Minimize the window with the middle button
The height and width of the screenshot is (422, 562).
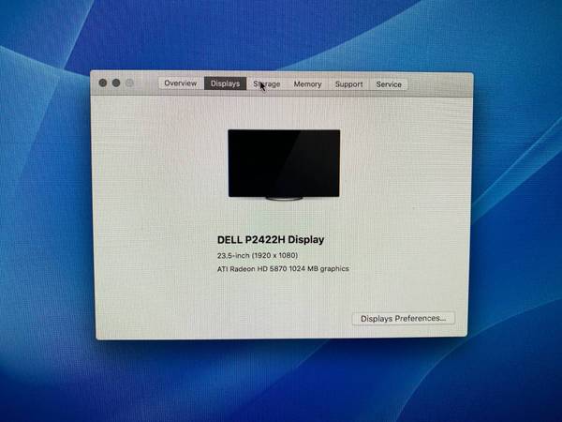point(116,83)
